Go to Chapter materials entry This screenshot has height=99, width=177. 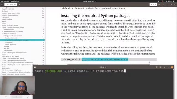[x=9, y=29]
